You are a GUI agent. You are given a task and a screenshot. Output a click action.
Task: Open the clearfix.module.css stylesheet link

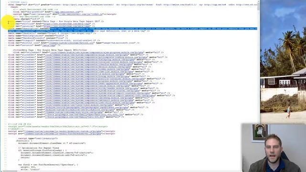pos(88,64)
